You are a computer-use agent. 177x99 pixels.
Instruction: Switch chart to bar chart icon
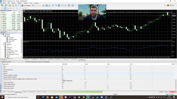point(43,5)
